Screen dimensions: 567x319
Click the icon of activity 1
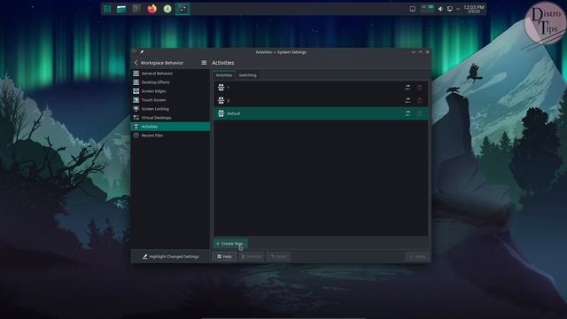(221, 88)
